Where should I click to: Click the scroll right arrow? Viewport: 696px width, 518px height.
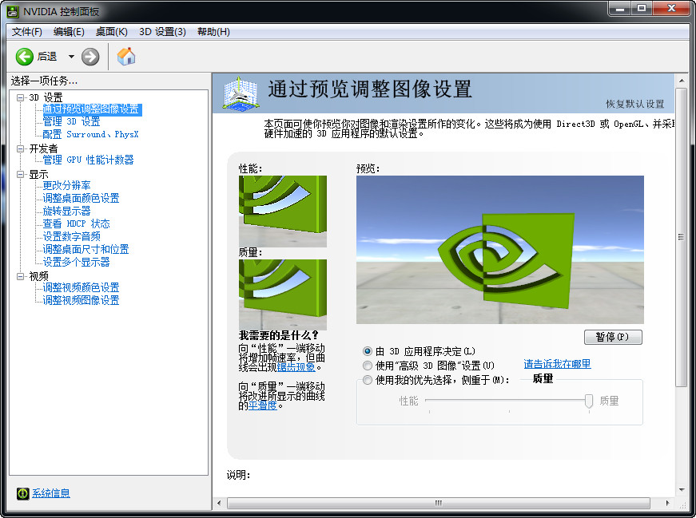click(667, 503)
